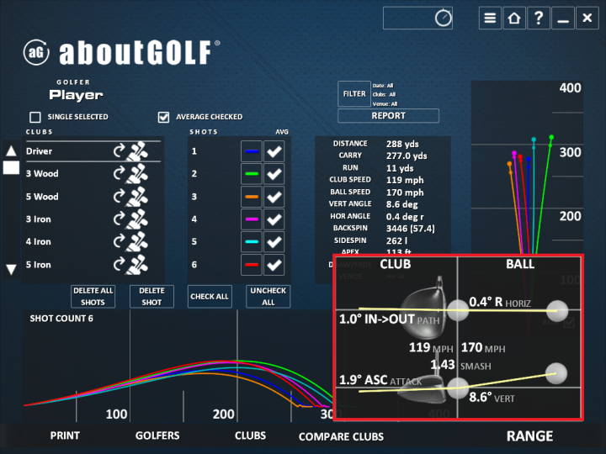The image size is (606, 454).
Task: Click 3 Iron's redo arrow icon
Action: [x=119, y=219]
